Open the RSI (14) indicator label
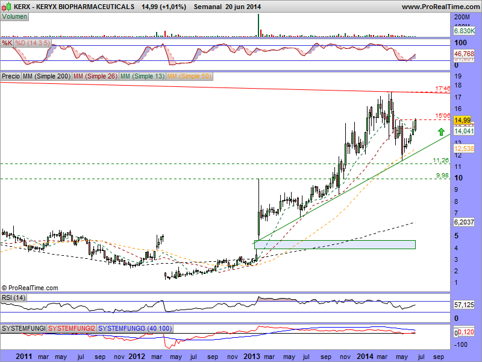This screenshot has width=482, height=362. [13, 297]
